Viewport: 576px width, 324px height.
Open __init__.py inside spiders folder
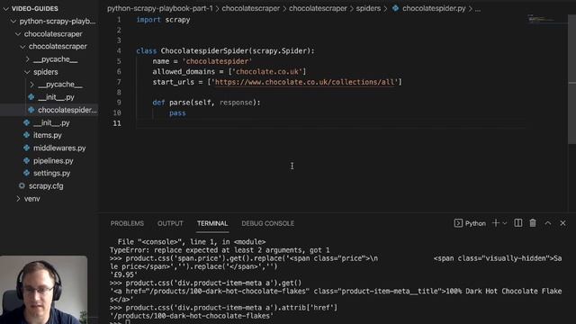point(56,97)
